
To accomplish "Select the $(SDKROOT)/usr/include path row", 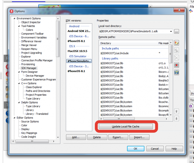I will 134,53.
